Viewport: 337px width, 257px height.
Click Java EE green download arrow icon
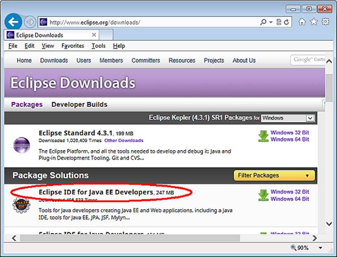263,195
